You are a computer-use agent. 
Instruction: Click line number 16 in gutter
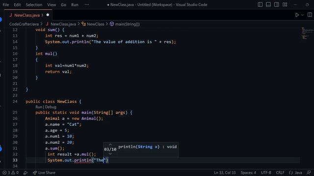(x=15, y=54)
